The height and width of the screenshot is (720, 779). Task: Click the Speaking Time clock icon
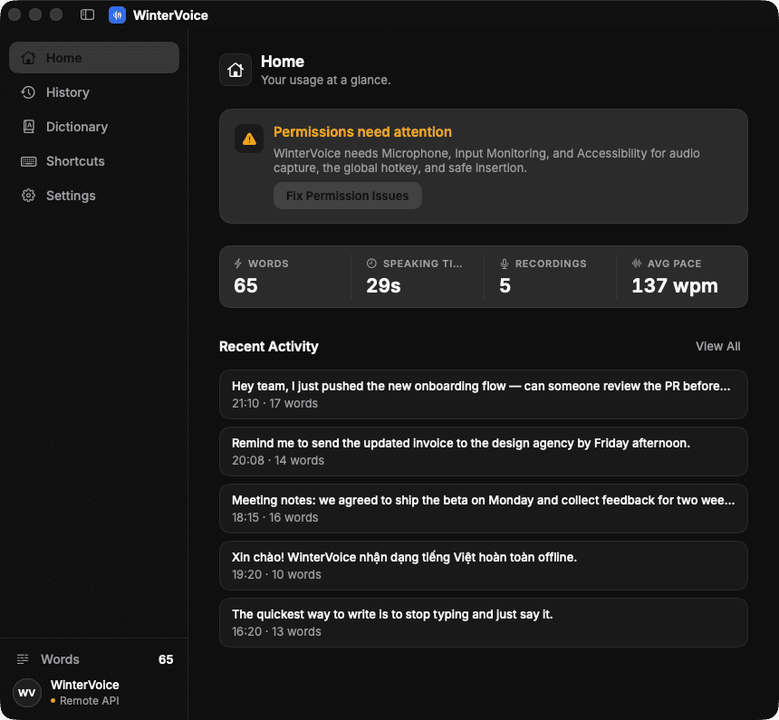pos(371,264)
